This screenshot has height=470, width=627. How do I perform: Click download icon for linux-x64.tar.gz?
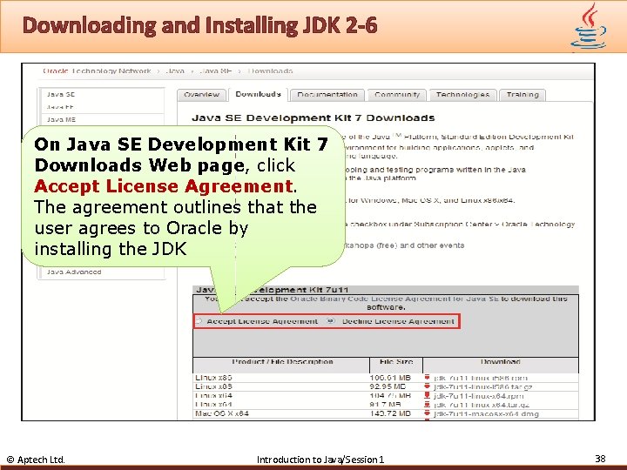[x=427, y=405]
